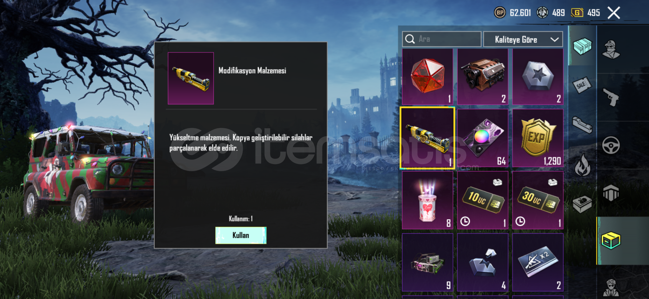Open the soldier outfit category icon

[611, 49]
